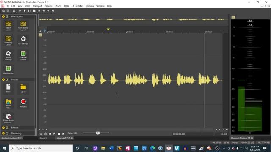Open Microsoft Edge from taskbar
This screenshot has width=271, height=152.
pyautogui.click(x=152, y=148)
